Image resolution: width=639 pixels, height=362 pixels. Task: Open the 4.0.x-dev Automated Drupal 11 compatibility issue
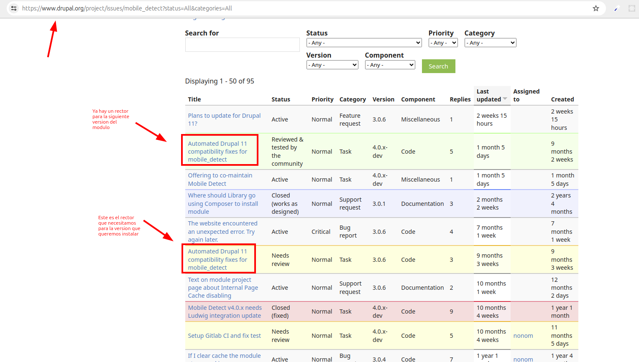[x=217, y=152]
